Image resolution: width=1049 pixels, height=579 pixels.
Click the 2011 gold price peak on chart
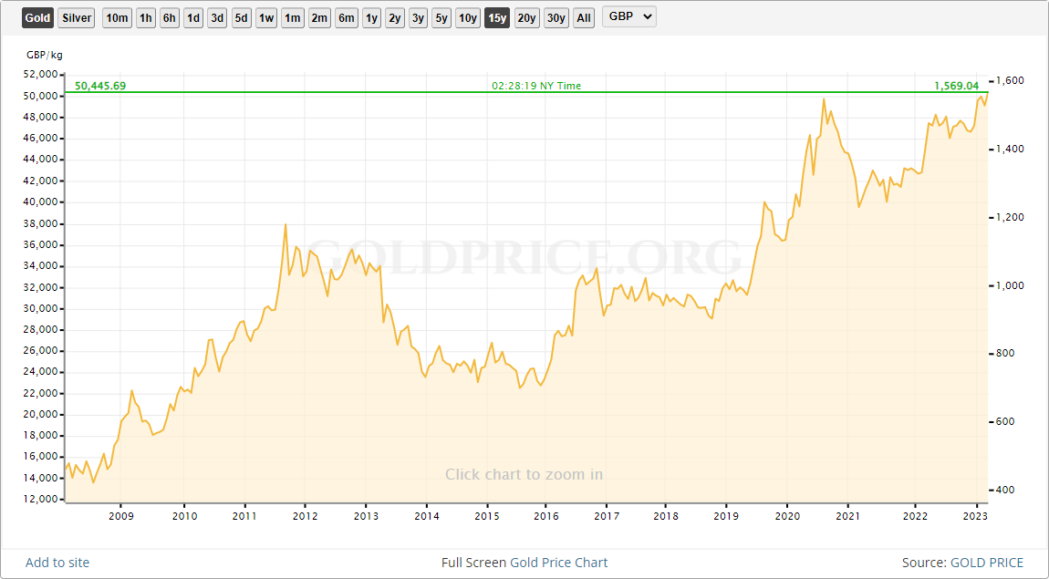pyautogui.click(x=286, y=224)
